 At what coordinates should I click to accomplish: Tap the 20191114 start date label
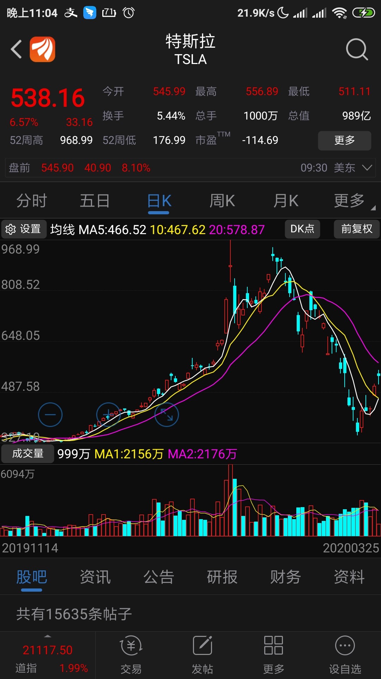(30, 548)
